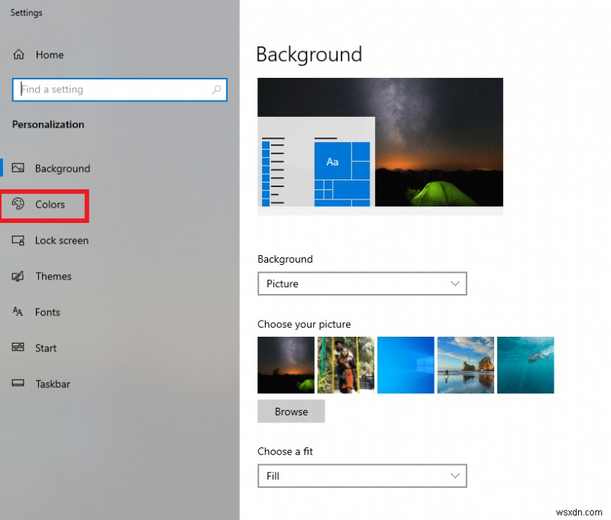Open the Choose a fit Fill dropdown

pos(362,476)
